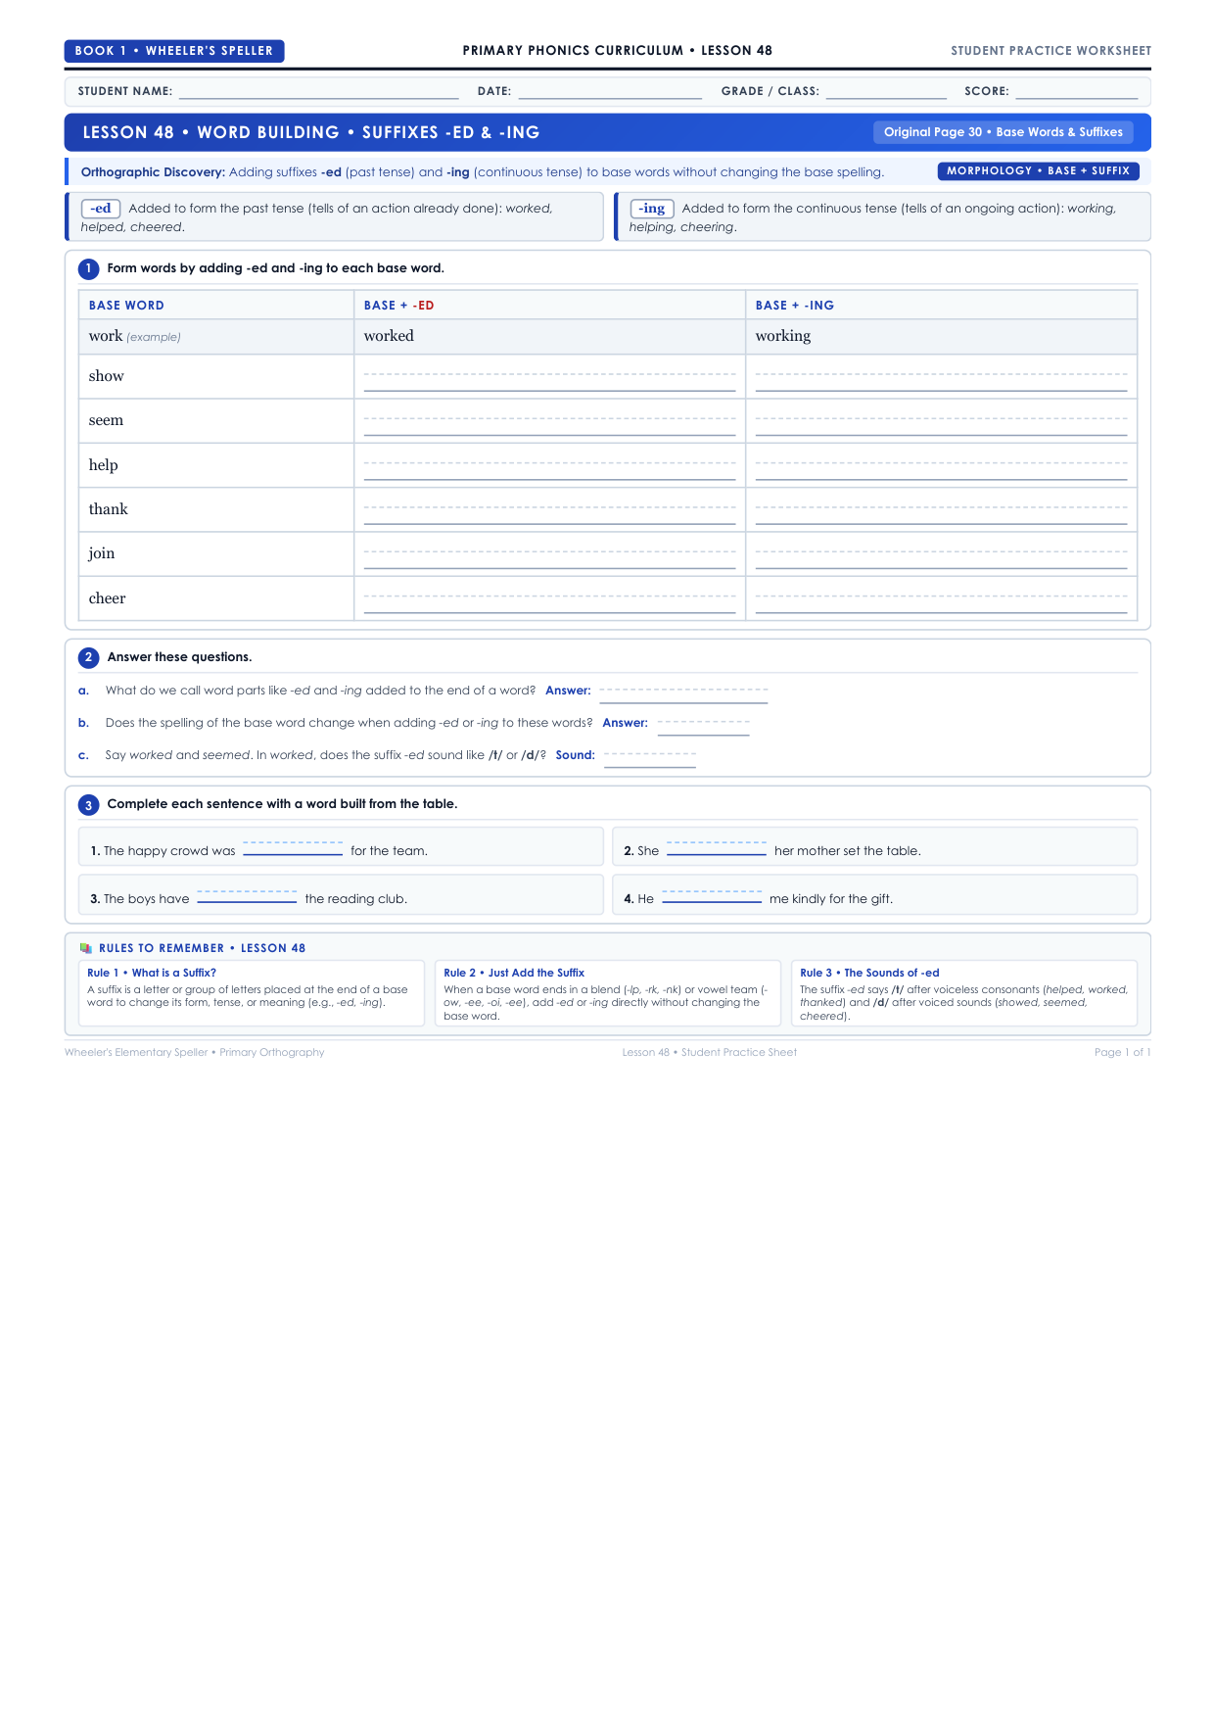Click the numbered circle 3 beside Complete each sentence

coord(88,805)
